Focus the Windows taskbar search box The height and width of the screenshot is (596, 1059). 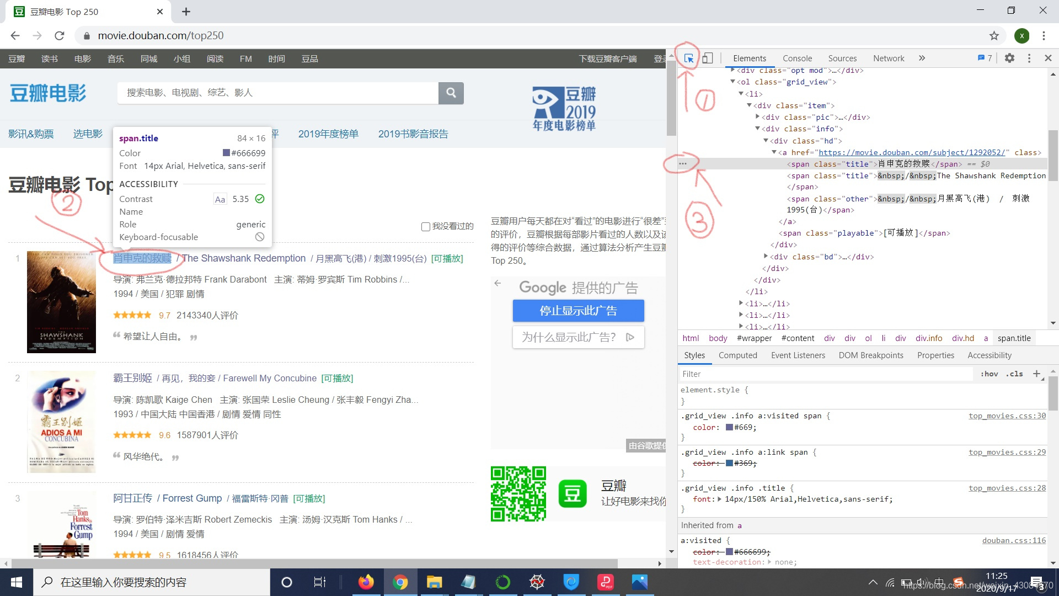152,582
